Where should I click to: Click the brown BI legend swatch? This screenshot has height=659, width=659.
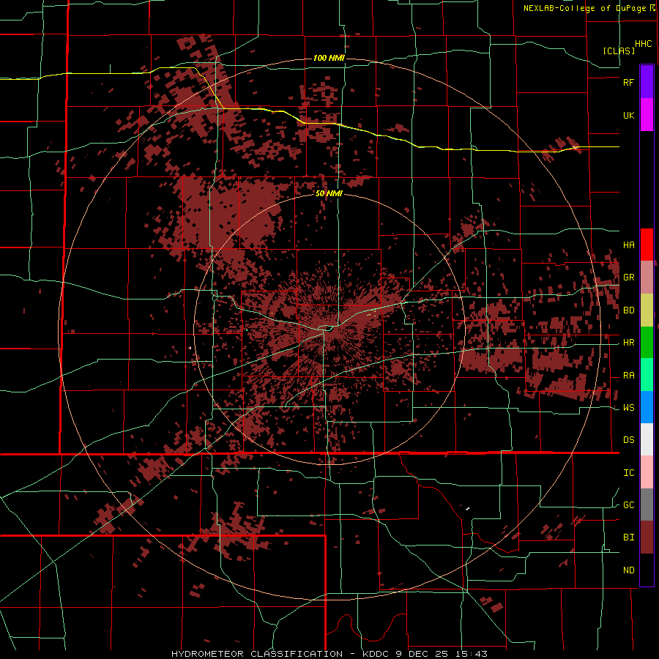coord(647,537)
